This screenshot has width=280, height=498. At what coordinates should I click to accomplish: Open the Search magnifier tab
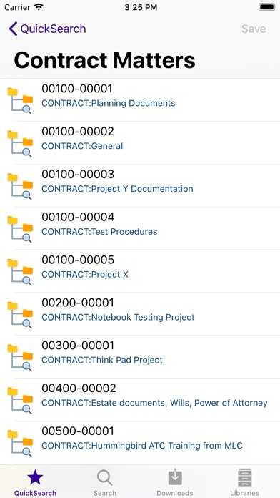105,478
